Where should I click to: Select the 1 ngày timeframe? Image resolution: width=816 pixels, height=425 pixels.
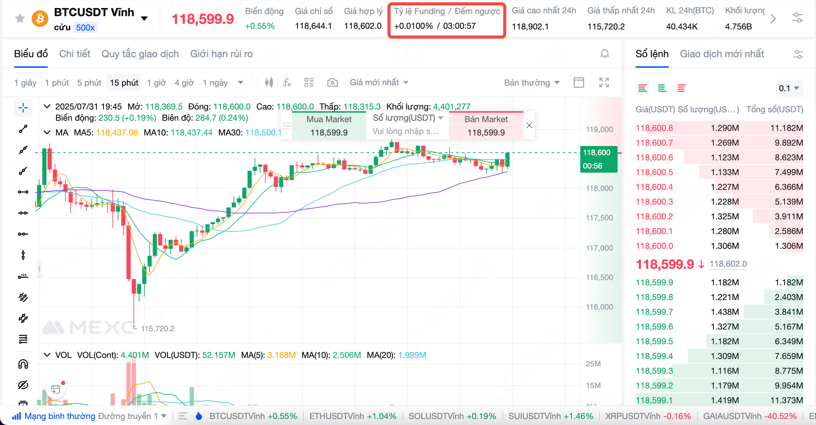click(215, 82)
